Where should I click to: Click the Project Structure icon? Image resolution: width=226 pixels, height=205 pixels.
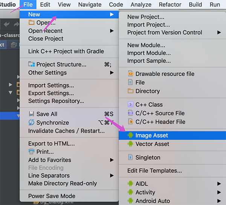coord(31,64)
